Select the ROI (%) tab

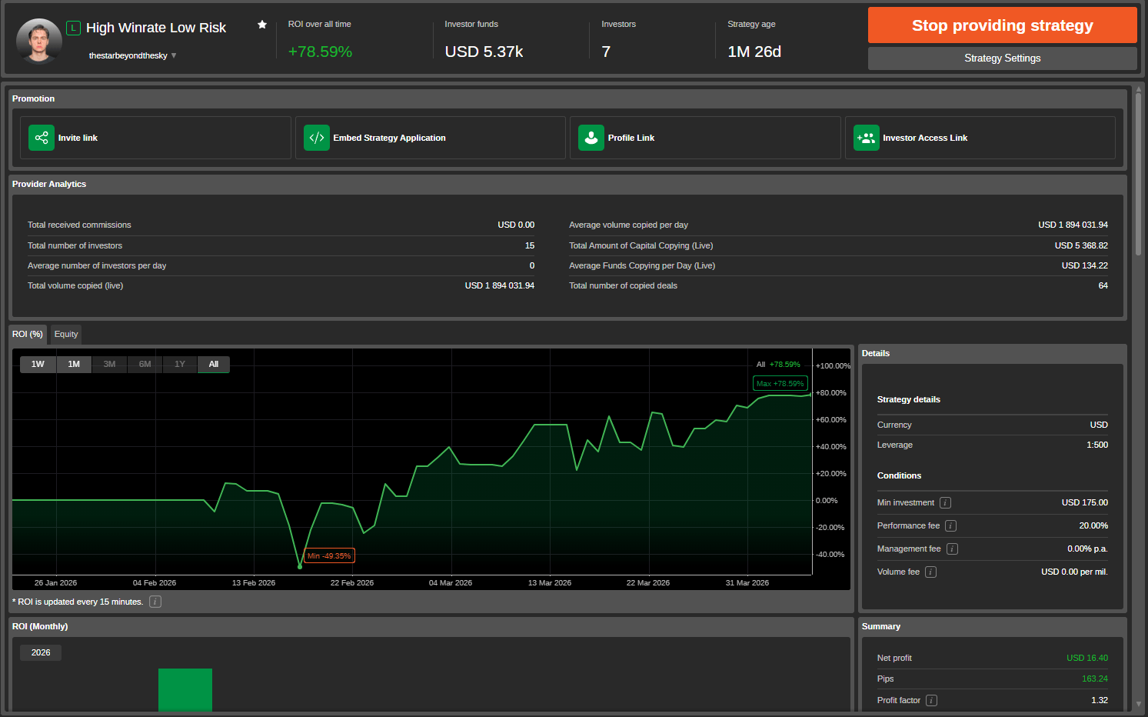[27, 334]
